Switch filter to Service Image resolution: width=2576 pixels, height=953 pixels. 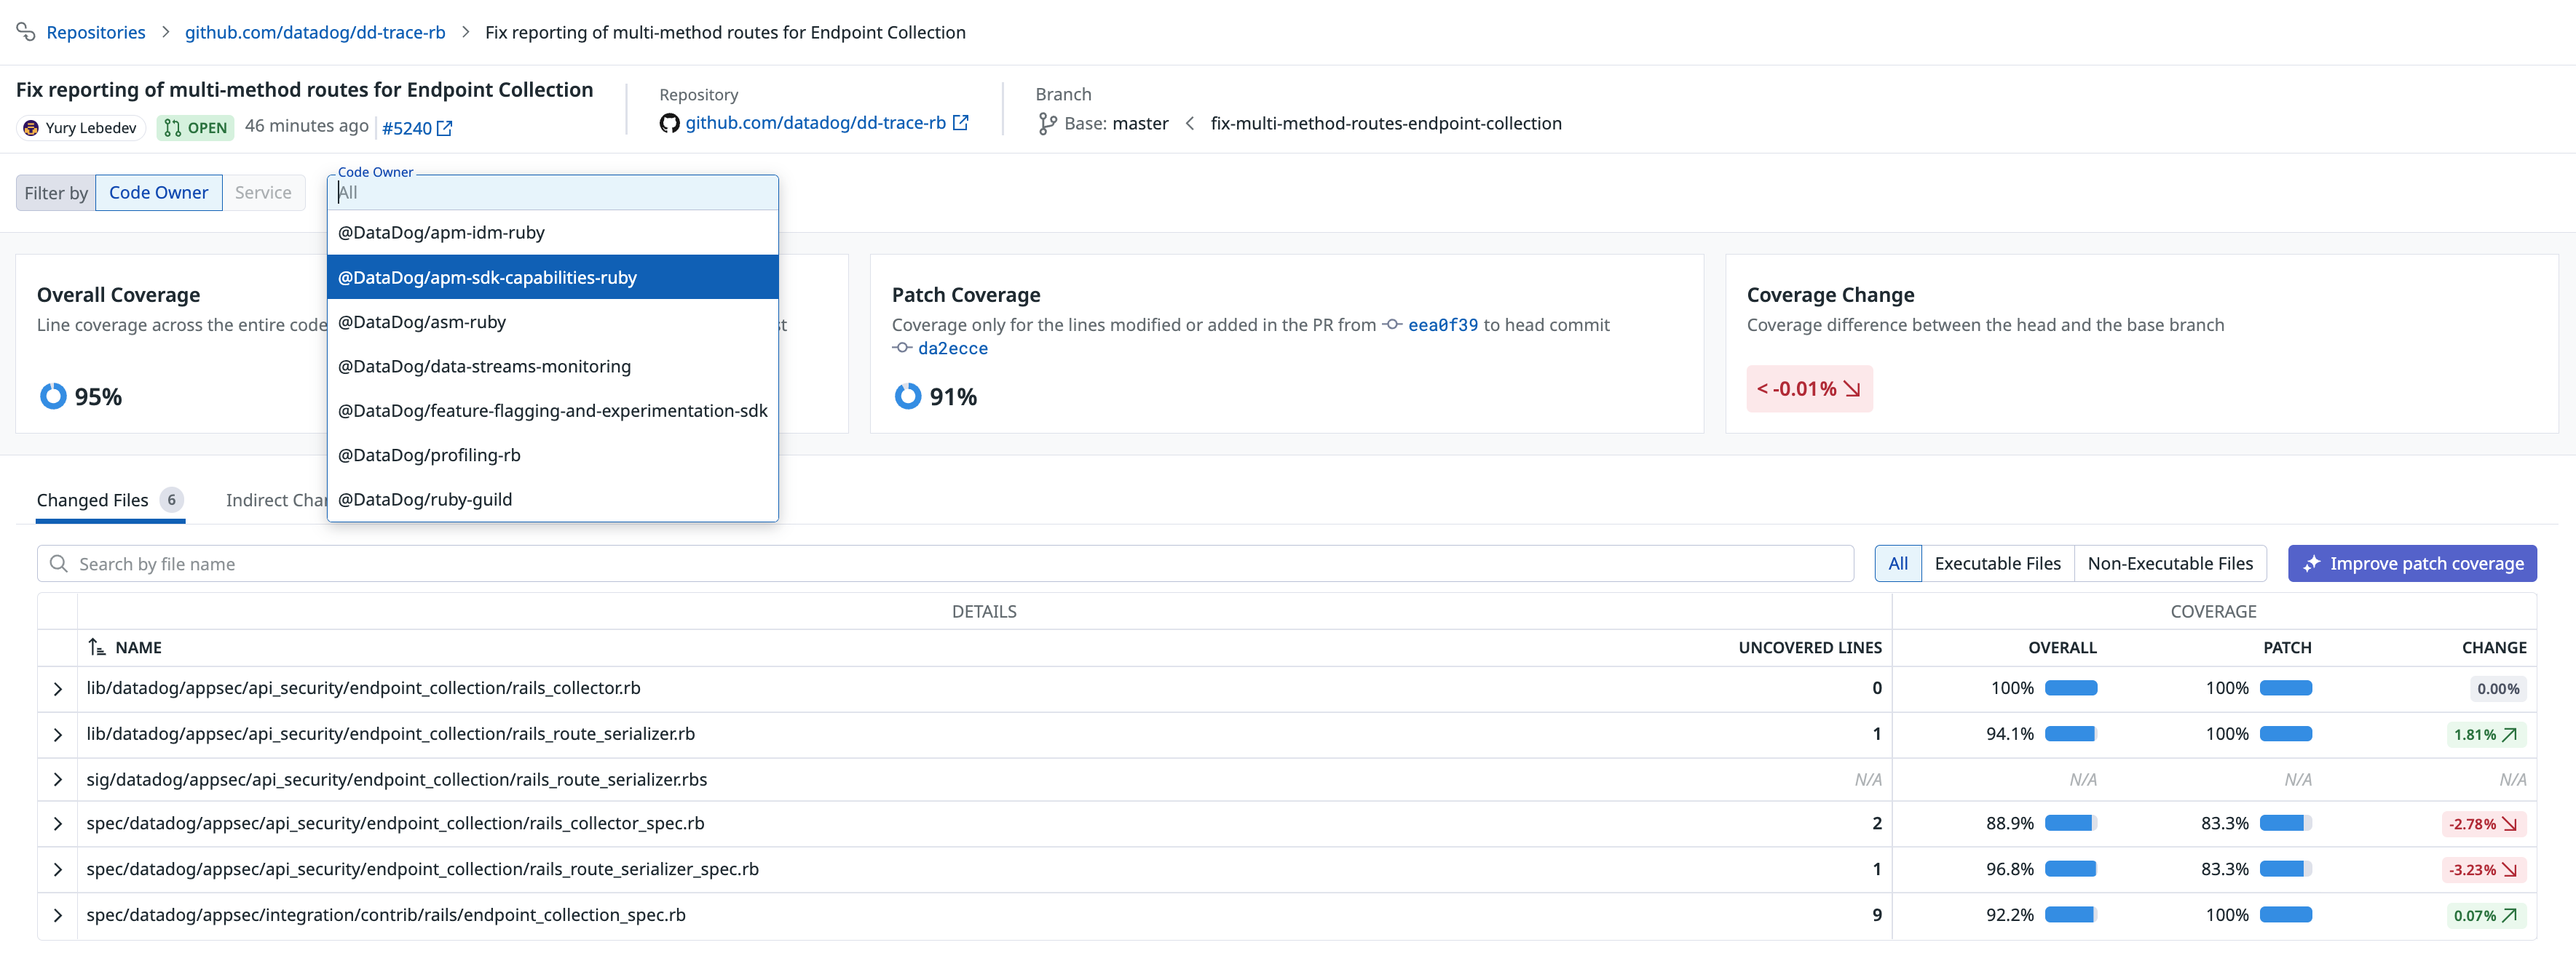click(263, 193)
